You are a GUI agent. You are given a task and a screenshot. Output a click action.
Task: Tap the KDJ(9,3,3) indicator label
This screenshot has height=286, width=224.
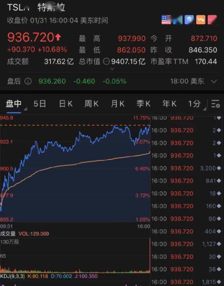[x=13, y=276]
